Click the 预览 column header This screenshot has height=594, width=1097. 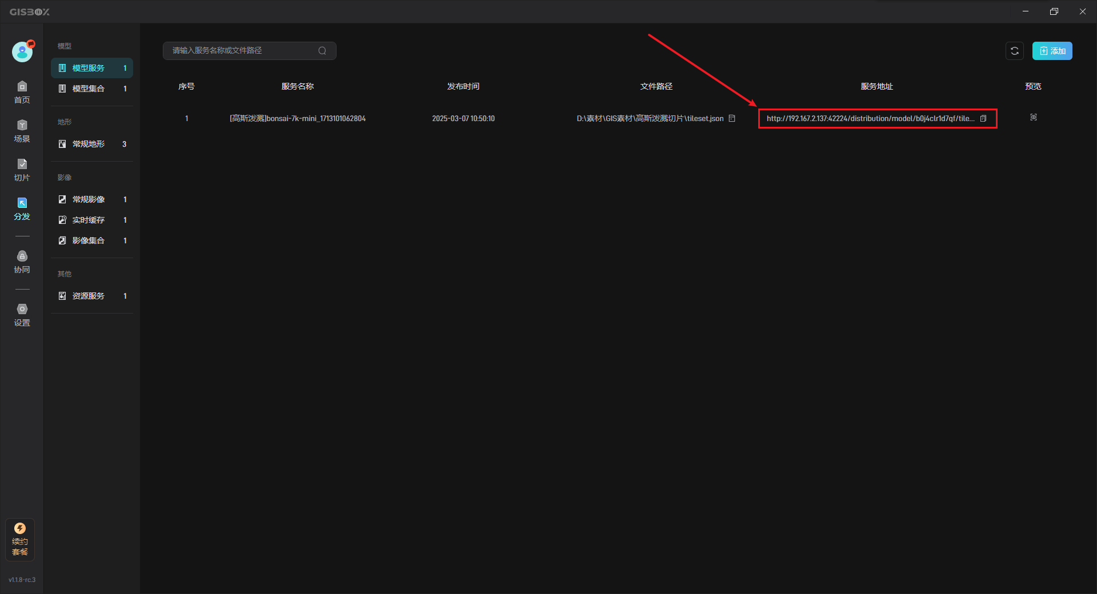coord(1034,86)
